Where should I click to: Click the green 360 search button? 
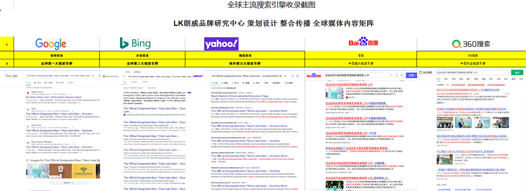click(x=517, y=72)
